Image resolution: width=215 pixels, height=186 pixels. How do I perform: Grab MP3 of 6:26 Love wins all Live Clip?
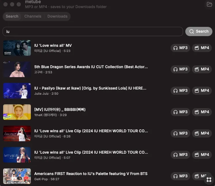[x=180, y=133]
